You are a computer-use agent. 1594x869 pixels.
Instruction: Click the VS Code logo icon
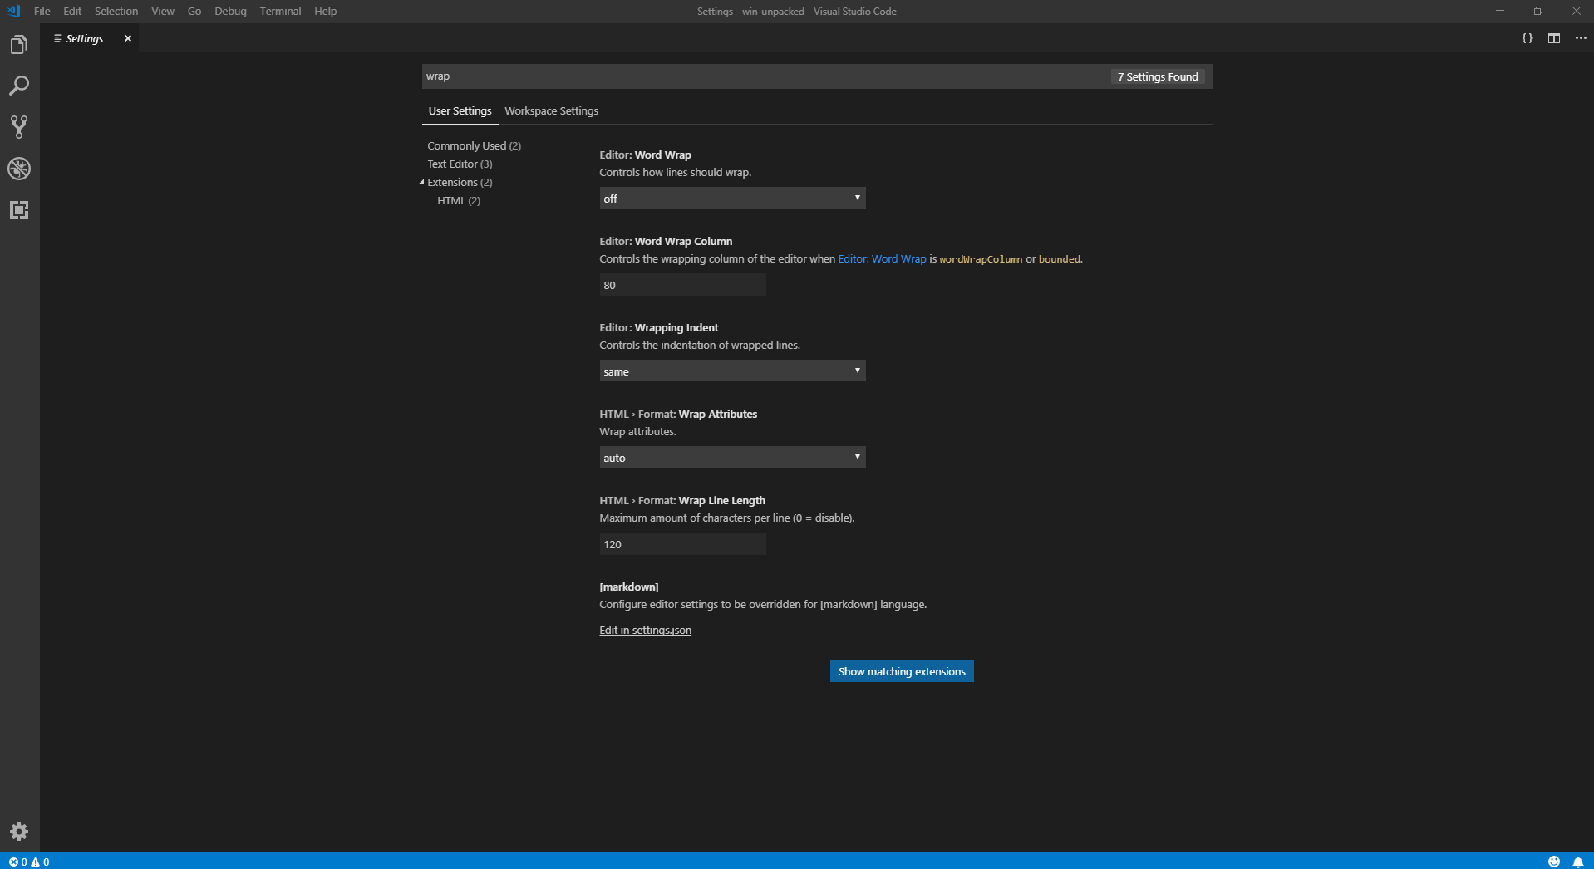pyautogui.click(x=13, y=11)
